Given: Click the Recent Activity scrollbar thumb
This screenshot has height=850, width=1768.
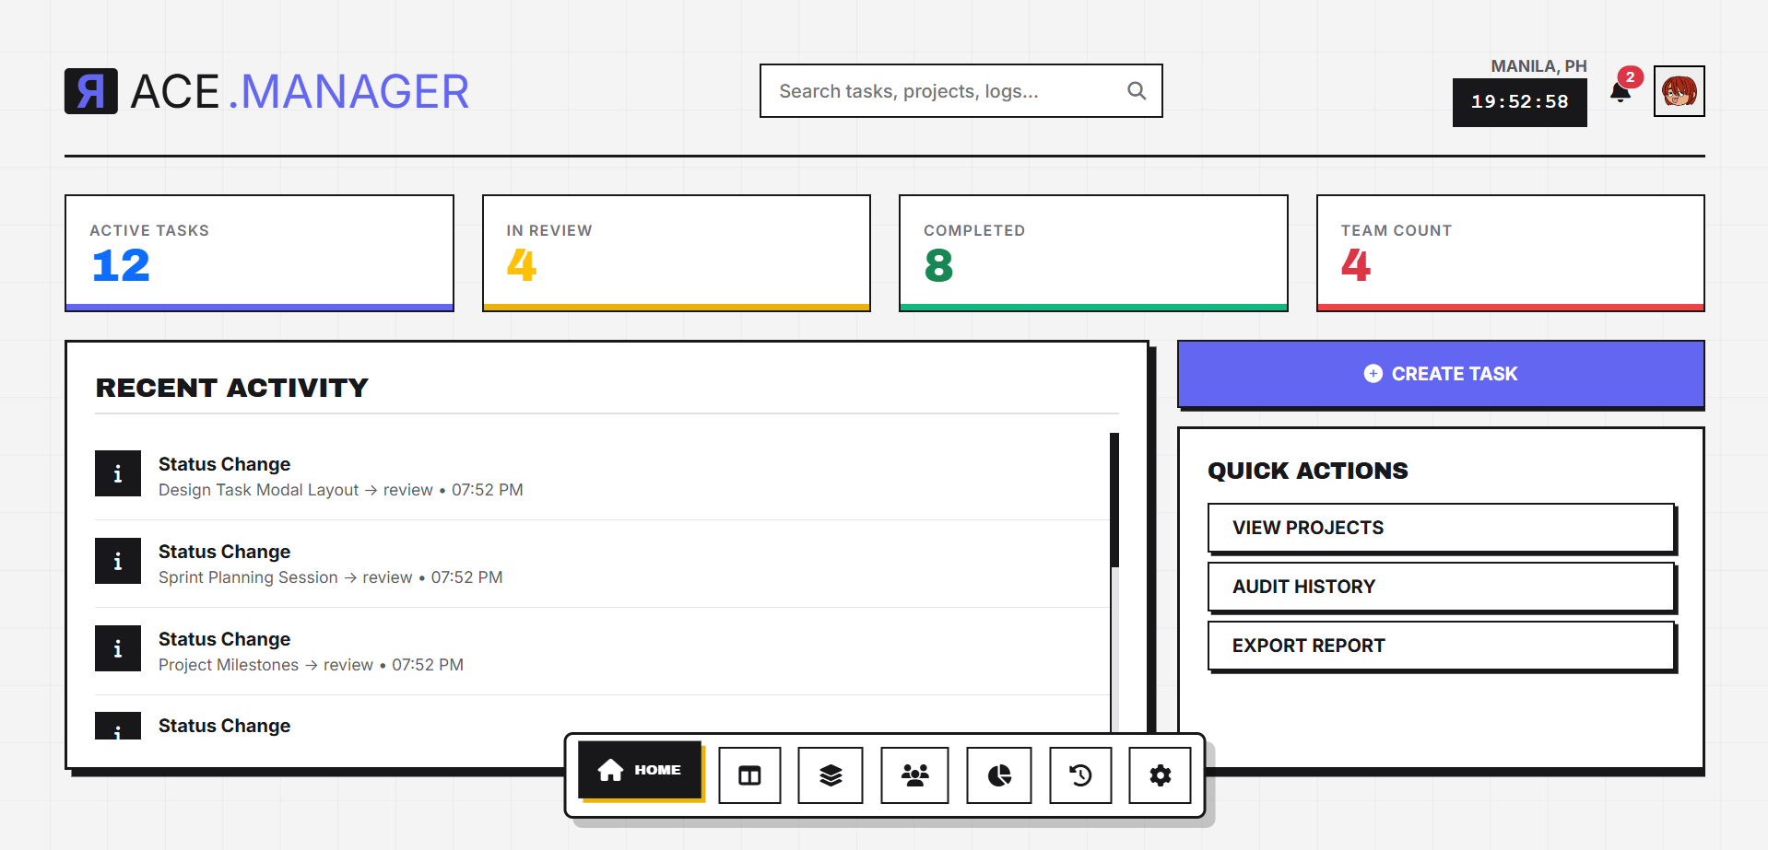Looking at the screenshot, I should 1114,499.
